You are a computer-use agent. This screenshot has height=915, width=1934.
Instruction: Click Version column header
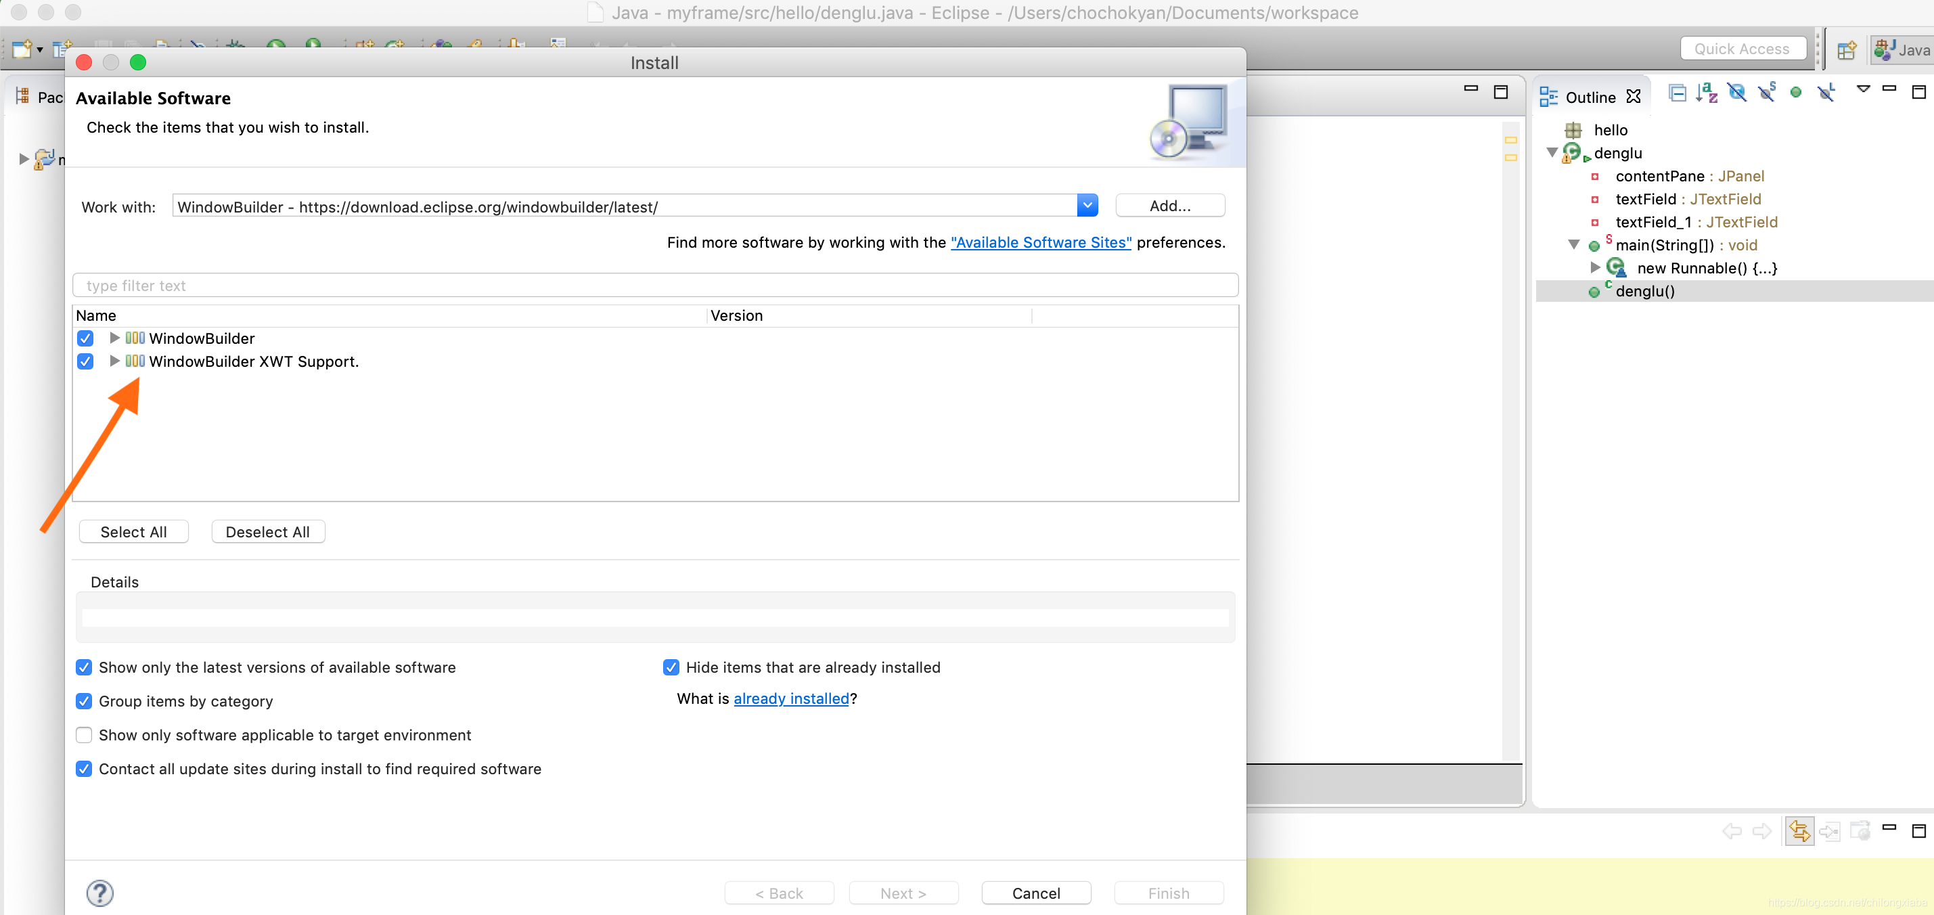(870, 316)
